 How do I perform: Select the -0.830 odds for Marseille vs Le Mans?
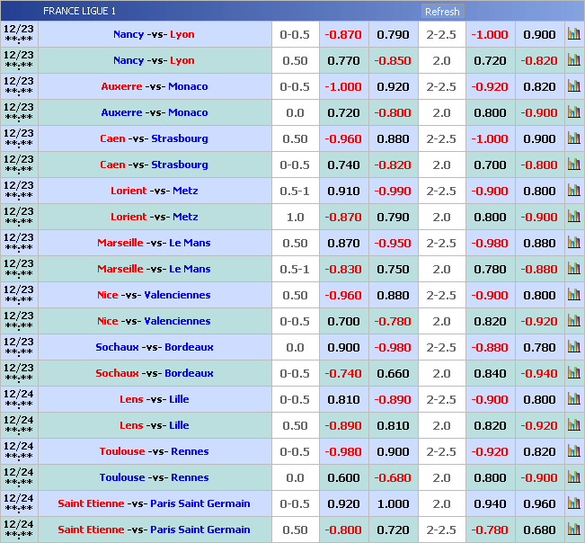point(344,269)
